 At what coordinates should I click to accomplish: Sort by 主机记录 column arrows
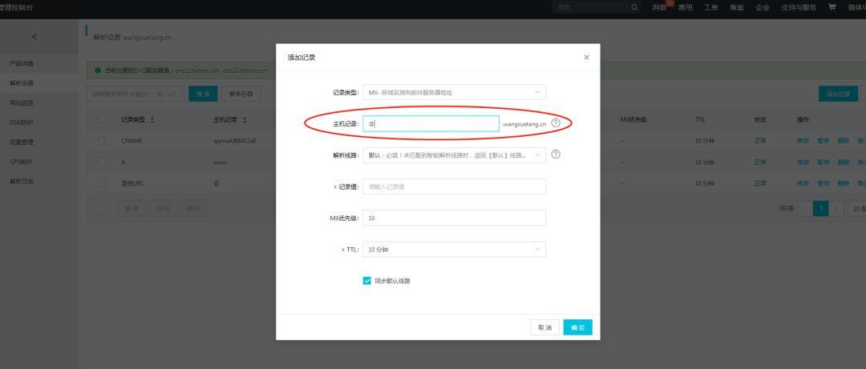tap(245, 120)
